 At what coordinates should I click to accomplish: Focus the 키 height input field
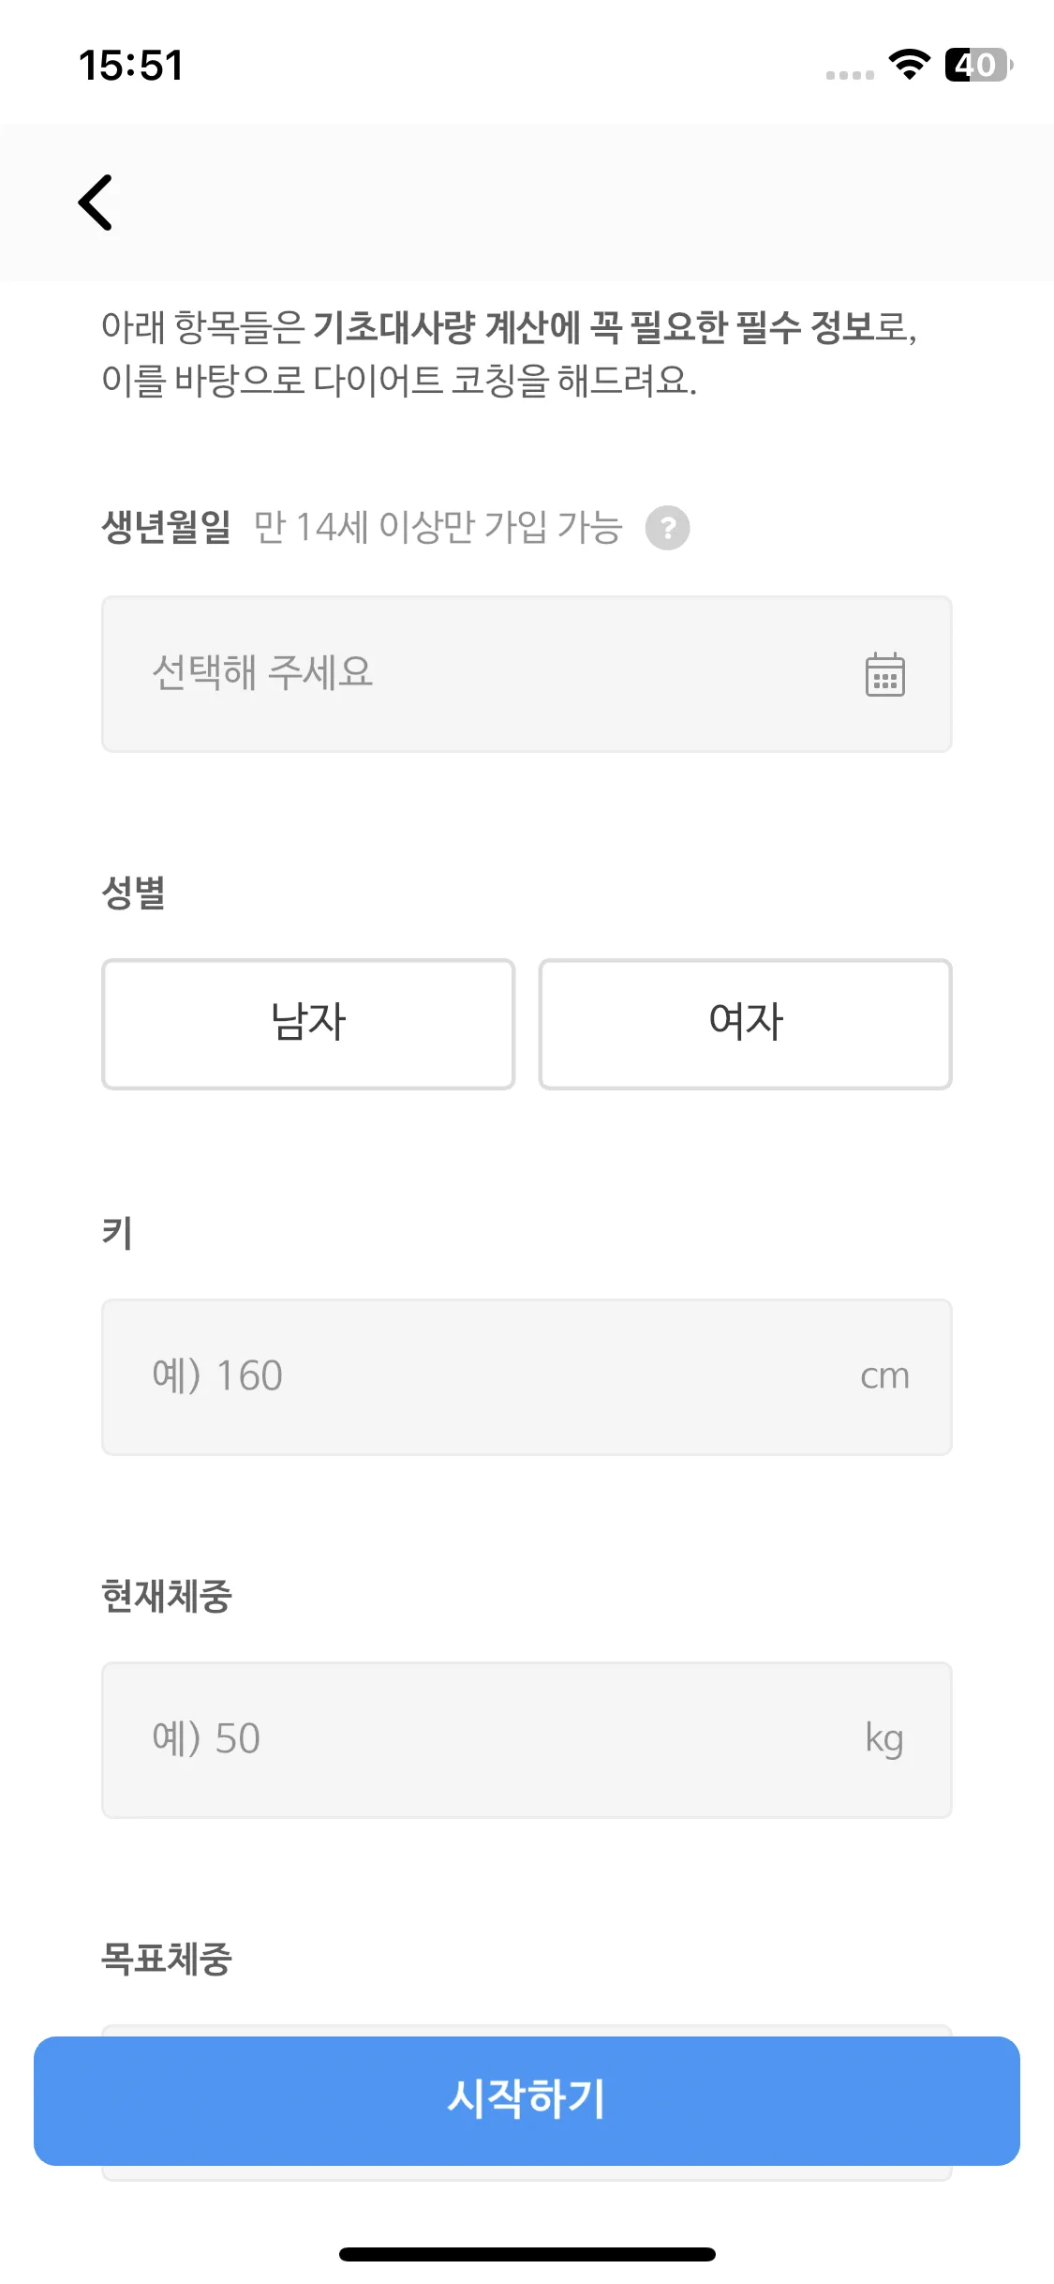pos(527,1377)
